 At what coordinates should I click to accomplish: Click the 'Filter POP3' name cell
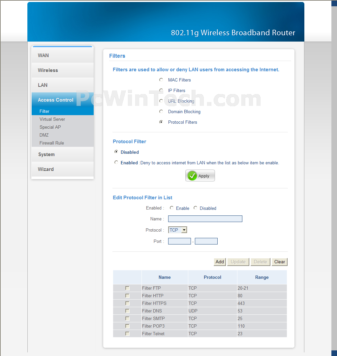pos(165,326)
